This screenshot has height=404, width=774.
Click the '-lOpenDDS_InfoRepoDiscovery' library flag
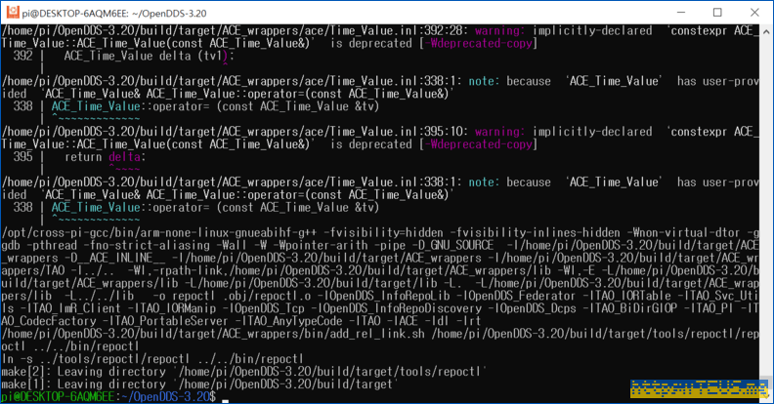pyautogui.click(x=397, y=308)
